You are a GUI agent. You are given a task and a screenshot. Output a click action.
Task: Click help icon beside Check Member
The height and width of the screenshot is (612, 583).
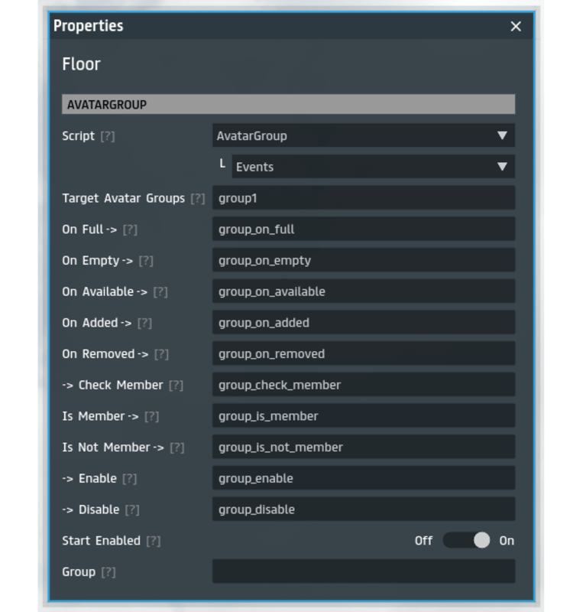click(176, 386)
